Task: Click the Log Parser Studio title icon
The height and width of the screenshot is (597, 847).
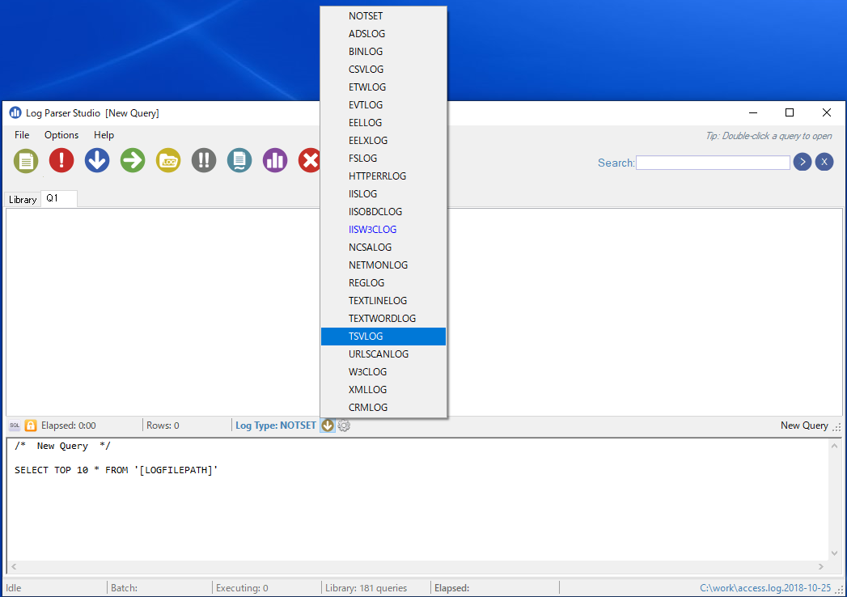Action: click(15, 113)
